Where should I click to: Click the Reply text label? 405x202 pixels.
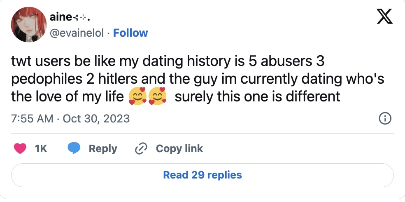pos(103,148)
